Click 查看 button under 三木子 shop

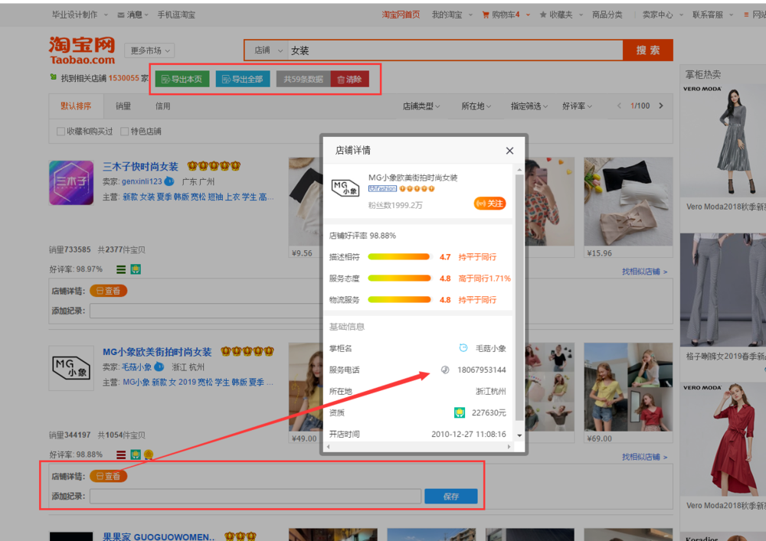(x=109, y=291)
